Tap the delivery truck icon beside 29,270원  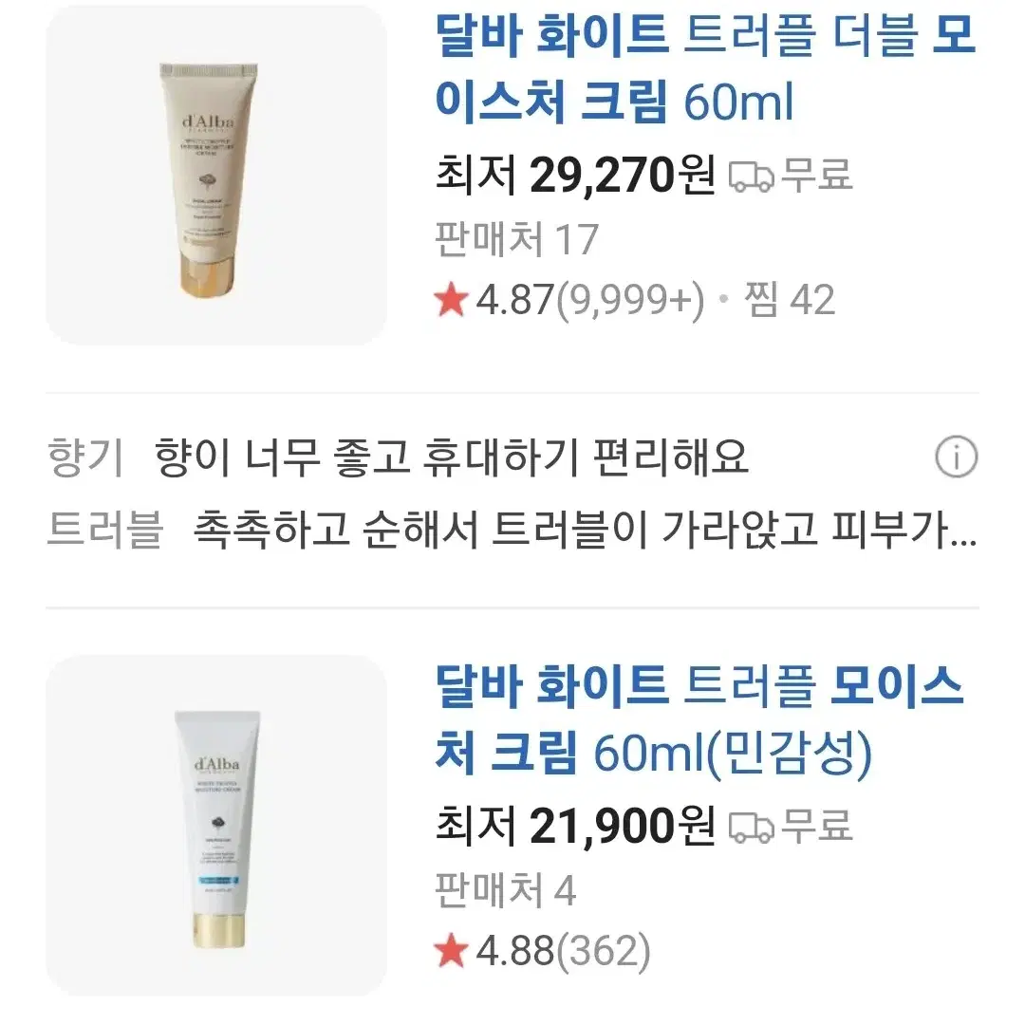pos(751,176)
